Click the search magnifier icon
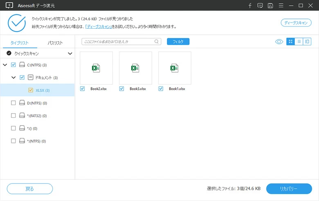 (157, 41)
